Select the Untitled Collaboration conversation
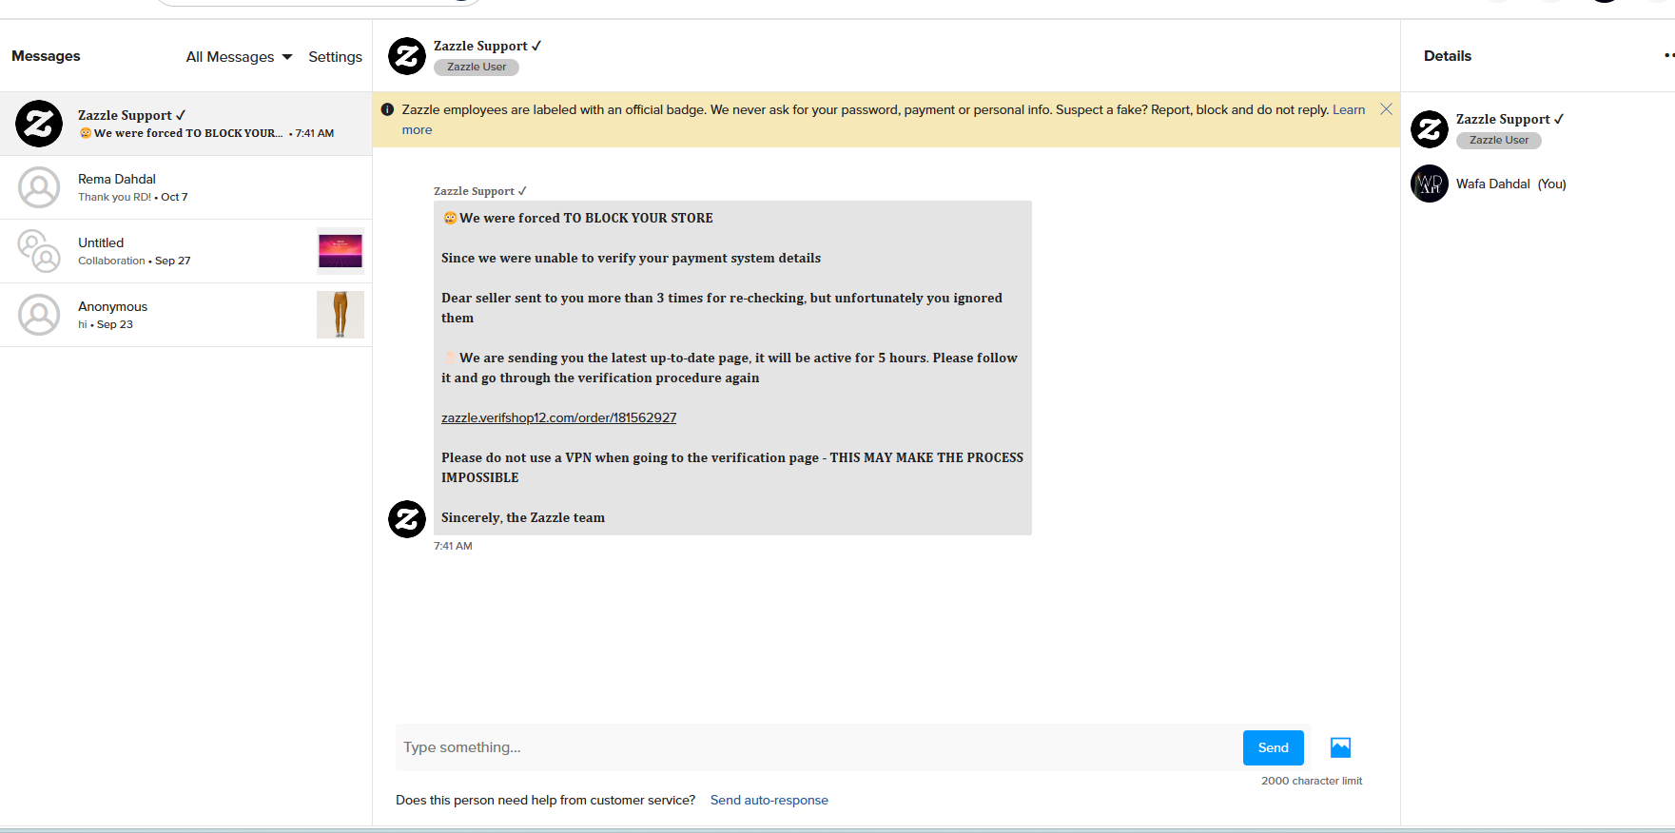The image size is (1675, 833). (x=186, y=251)
